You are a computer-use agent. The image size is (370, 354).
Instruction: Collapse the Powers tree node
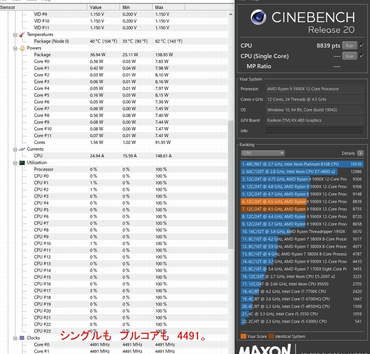click(x=15, y=48)
